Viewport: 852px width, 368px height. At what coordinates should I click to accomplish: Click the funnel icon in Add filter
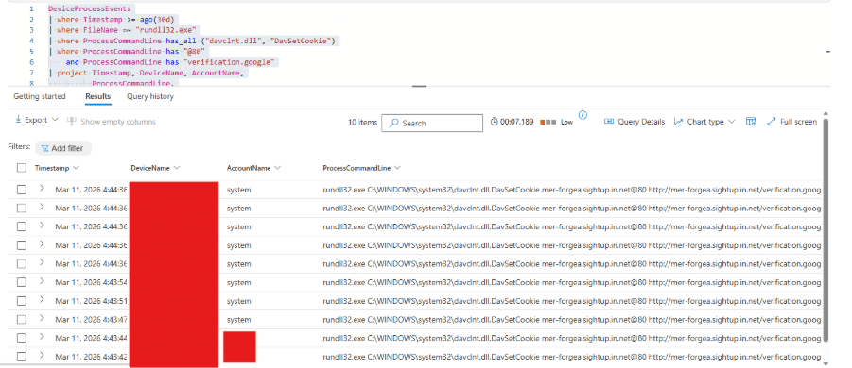point(45,148)
